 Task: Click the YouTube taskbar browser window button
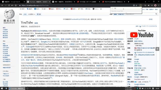pyautogui.click(x=17, y=88)
